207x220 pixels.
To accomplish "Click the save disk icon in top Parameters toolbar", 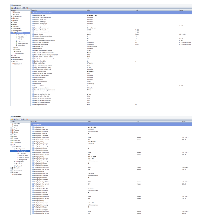I will 15,8.
